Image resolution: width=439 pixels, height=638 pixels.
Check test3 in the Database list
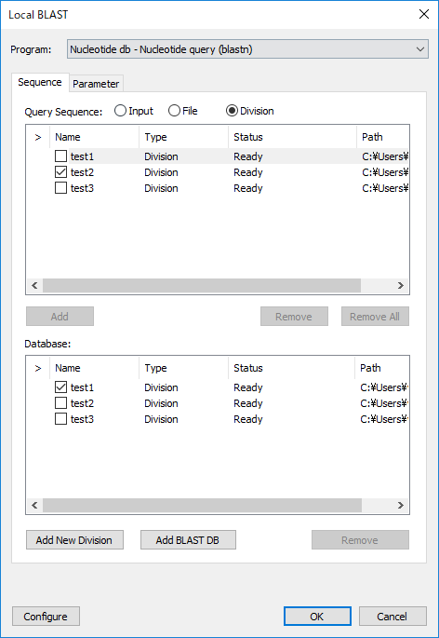[x=60, y=419]
